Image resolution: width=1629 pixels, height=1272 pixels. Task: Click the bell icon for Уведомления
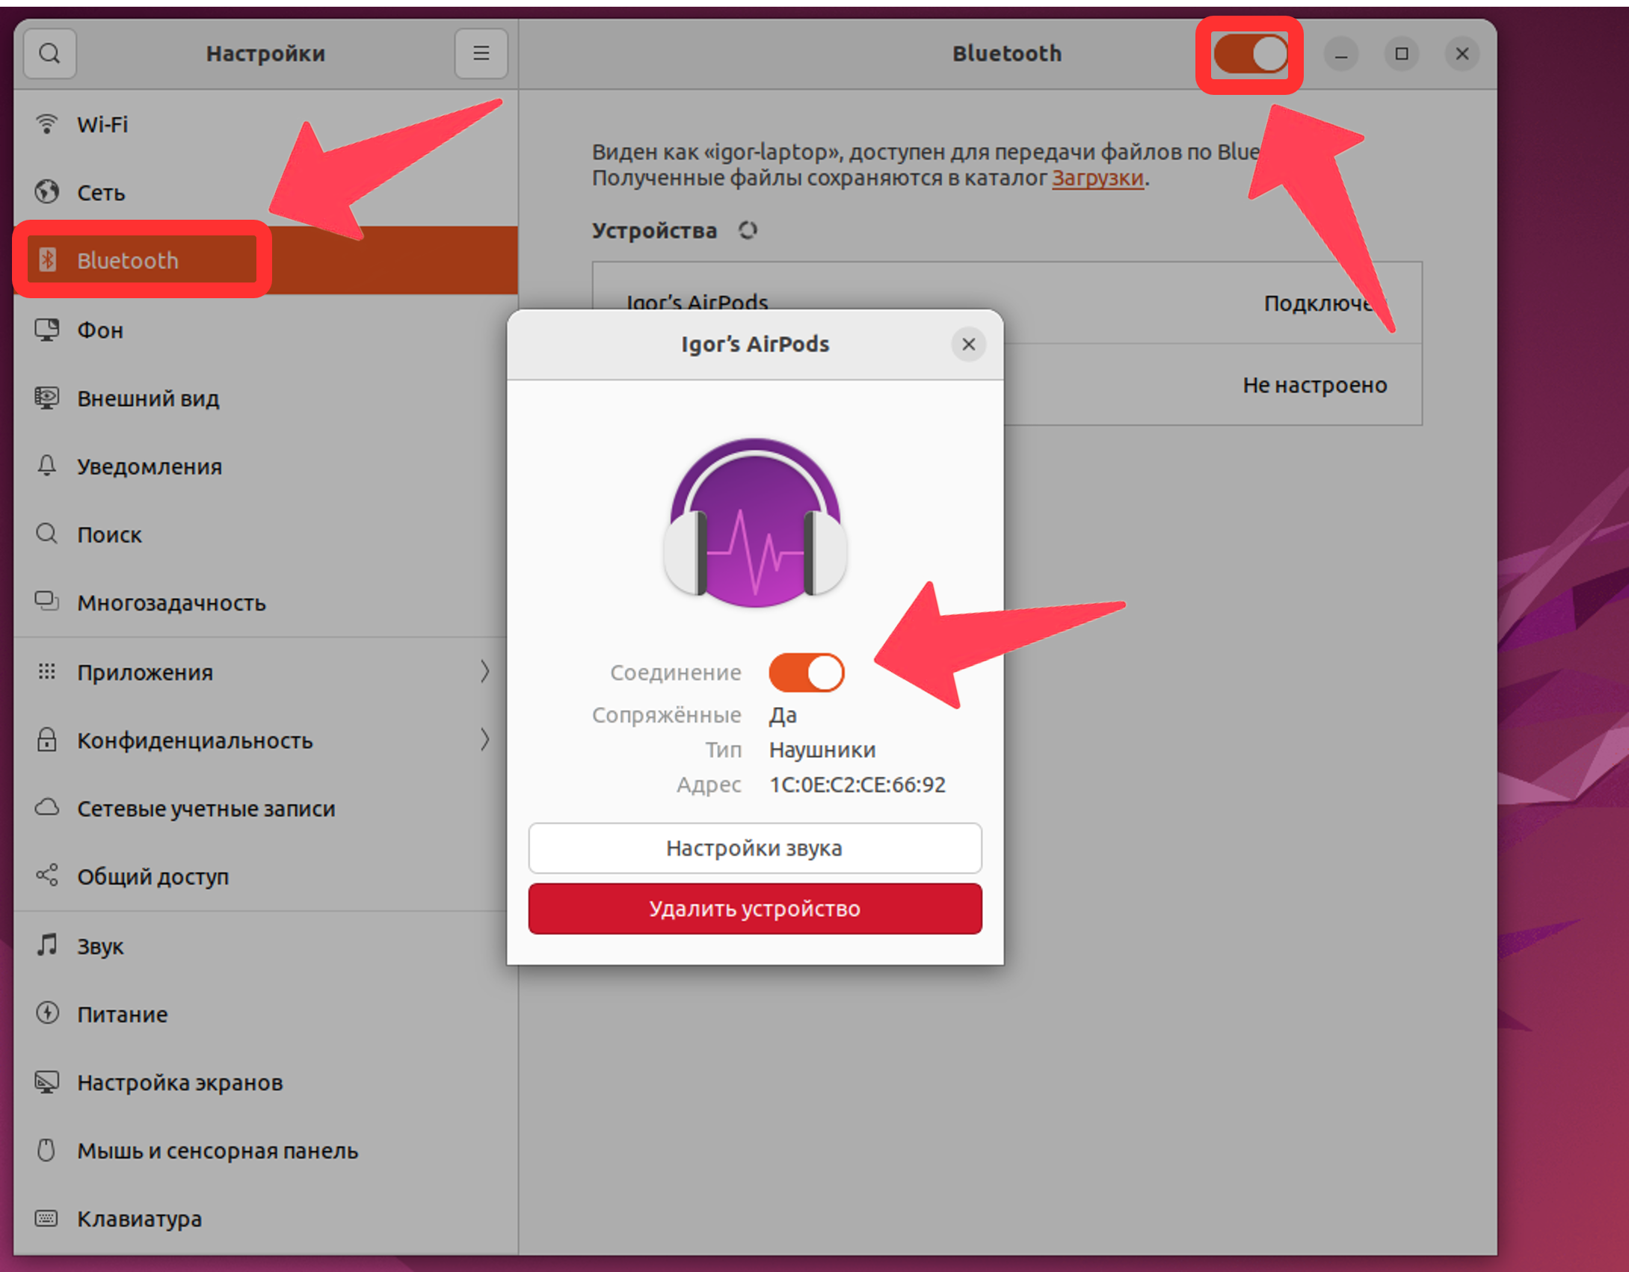46,466
